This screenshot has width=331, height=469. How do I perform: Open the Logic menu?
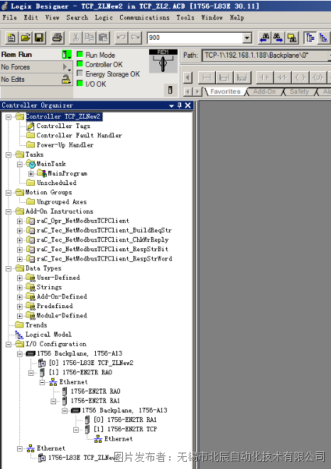(x=104, y=18)
